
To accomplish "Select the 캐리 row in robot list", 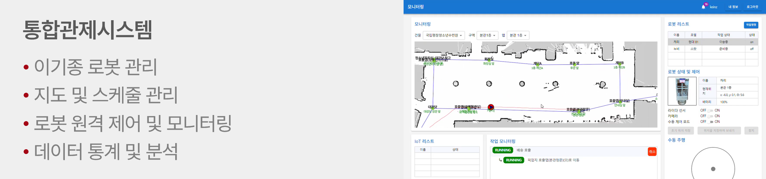I will pyautogui.click(x=713, y=42).
